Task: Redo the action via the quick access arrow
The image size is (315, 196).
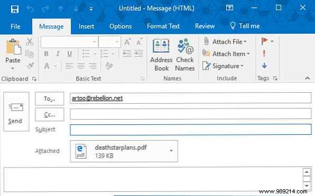Action: pyautogui.click(x=45, y=9)
